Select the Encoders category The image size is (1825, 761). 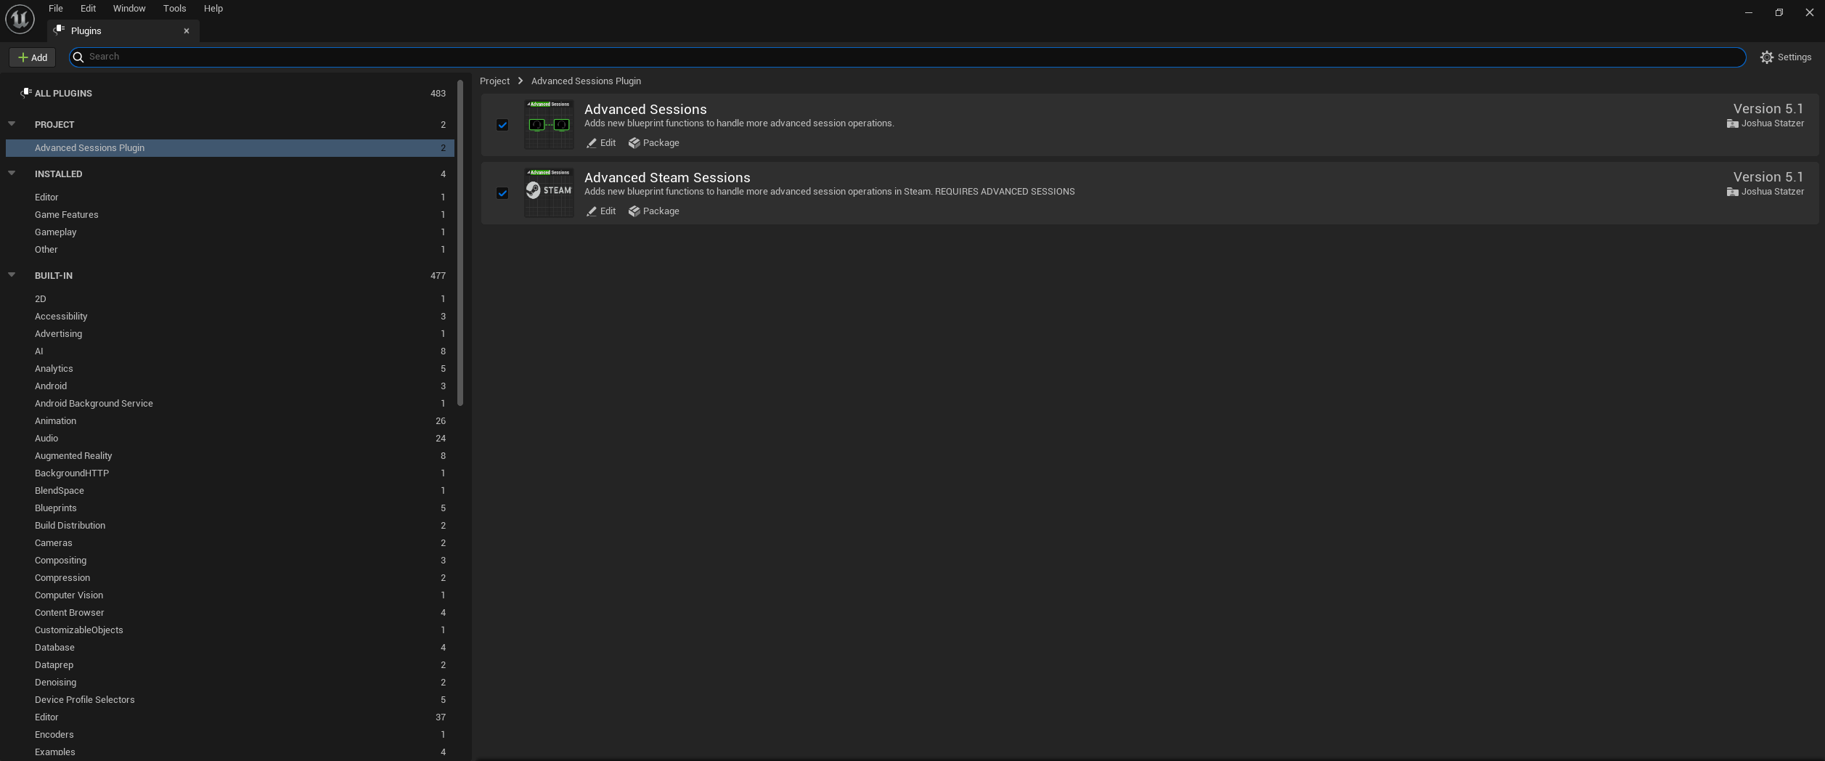(230, 735)
